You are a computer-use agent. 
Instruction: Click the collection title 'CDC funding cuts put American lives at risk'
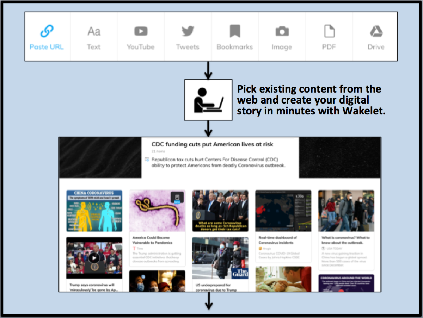tap(212, 144)
